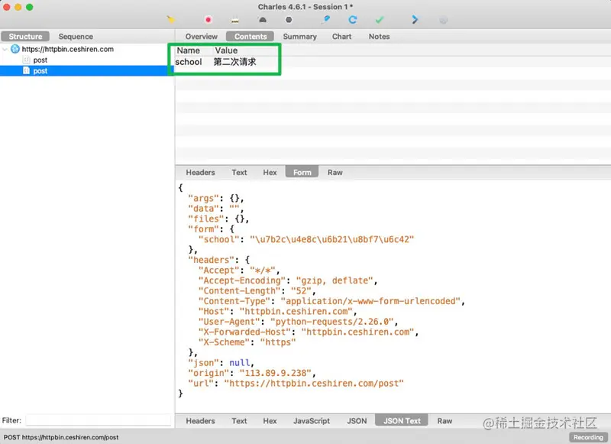Image resolution: width=611 pixels, height=444 pixels.
Task: Click the validate green checkmark icon
Action: pyautogui.click(x=380, y=20)
